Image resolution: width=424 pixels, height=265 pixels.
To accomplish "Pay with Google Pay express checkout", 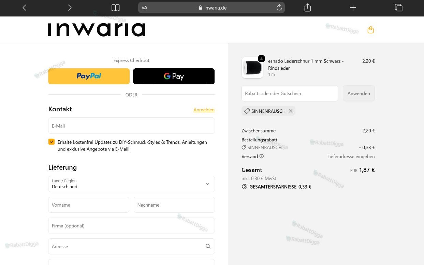I will coord(174,76).
